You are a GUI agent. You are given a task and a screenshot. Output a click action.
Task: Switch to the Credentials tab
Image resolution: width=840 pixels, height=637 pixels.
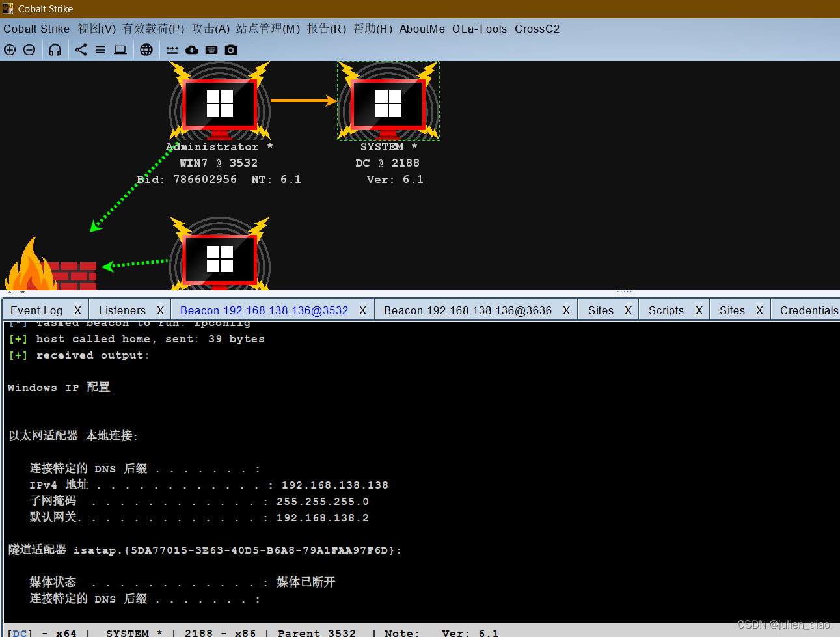809,311
